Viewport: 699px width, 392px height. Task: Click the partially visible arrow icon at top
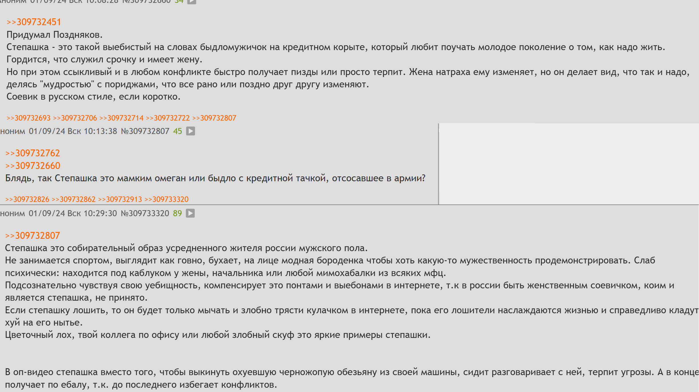[192, 1]
